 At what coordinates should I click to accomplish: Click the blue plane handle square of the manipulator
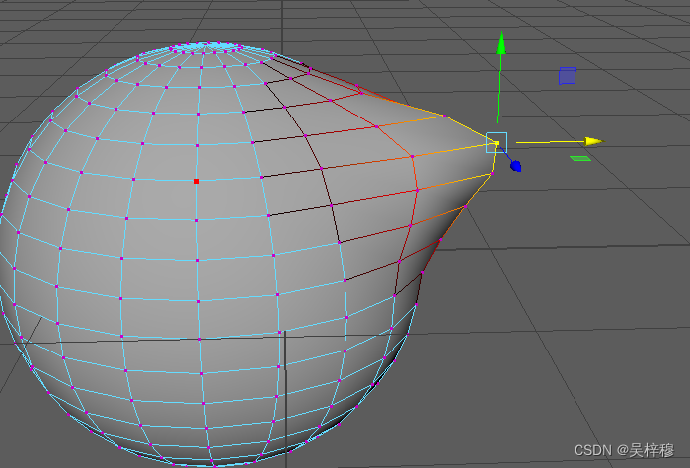(x=568, y=76)
